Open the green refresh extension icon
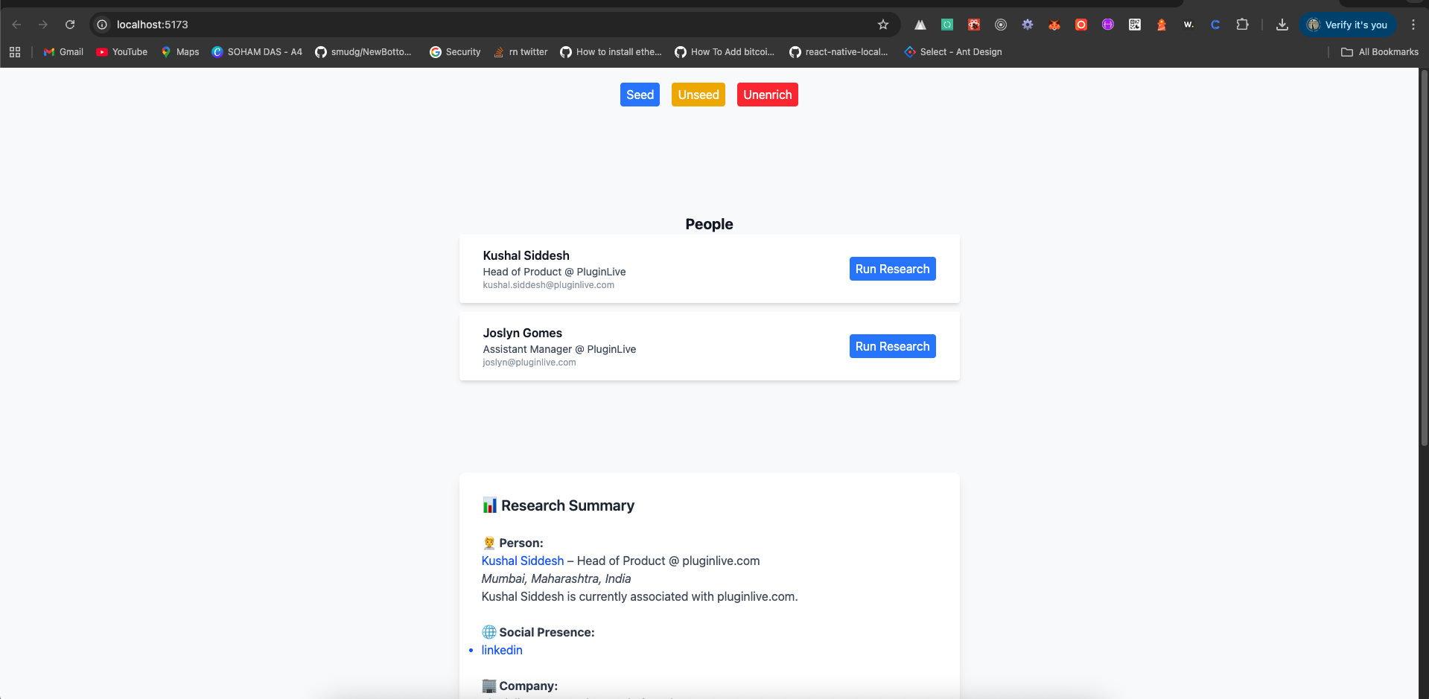Screen dimensions: 1429x699 click(x=947, y=25)
